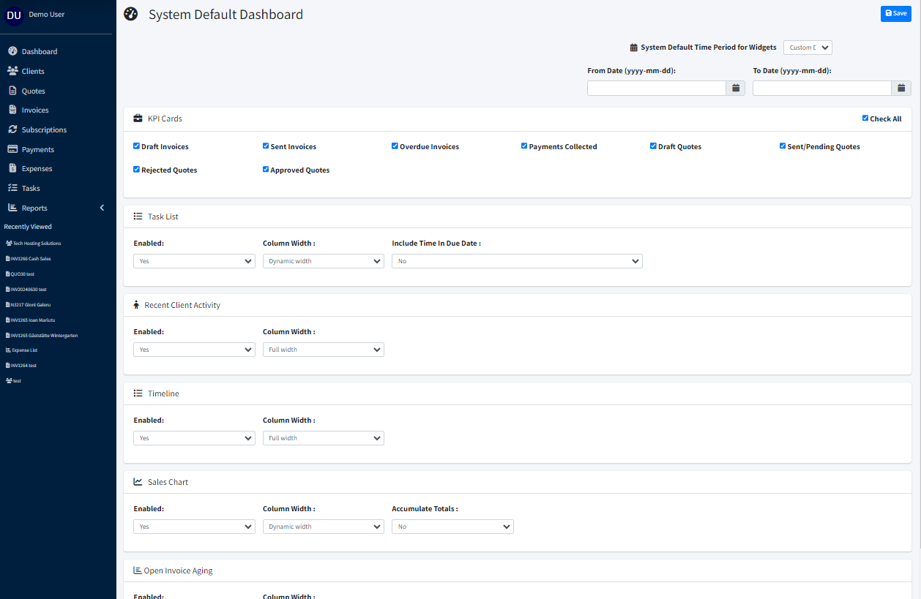The image size is (921, 599).
Task: Expand the Sales Chart Accumulate Totals dropdown
Action: [x=452, y=527]
